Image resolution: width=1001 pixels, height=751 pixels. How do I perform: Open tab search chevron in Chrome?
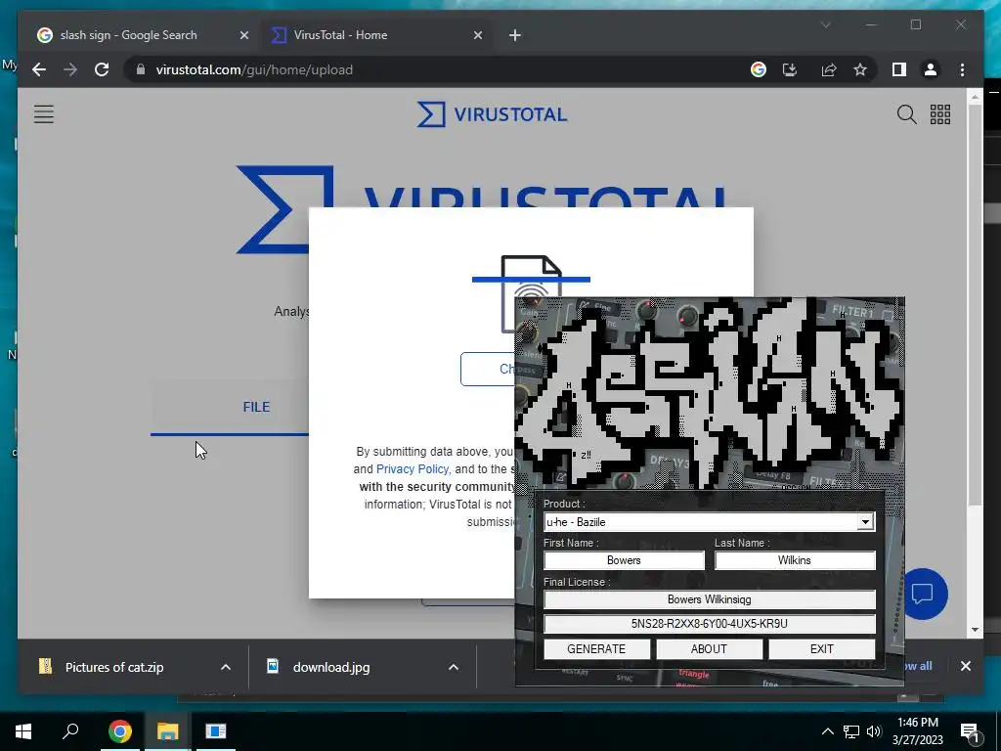pos(825,24)
